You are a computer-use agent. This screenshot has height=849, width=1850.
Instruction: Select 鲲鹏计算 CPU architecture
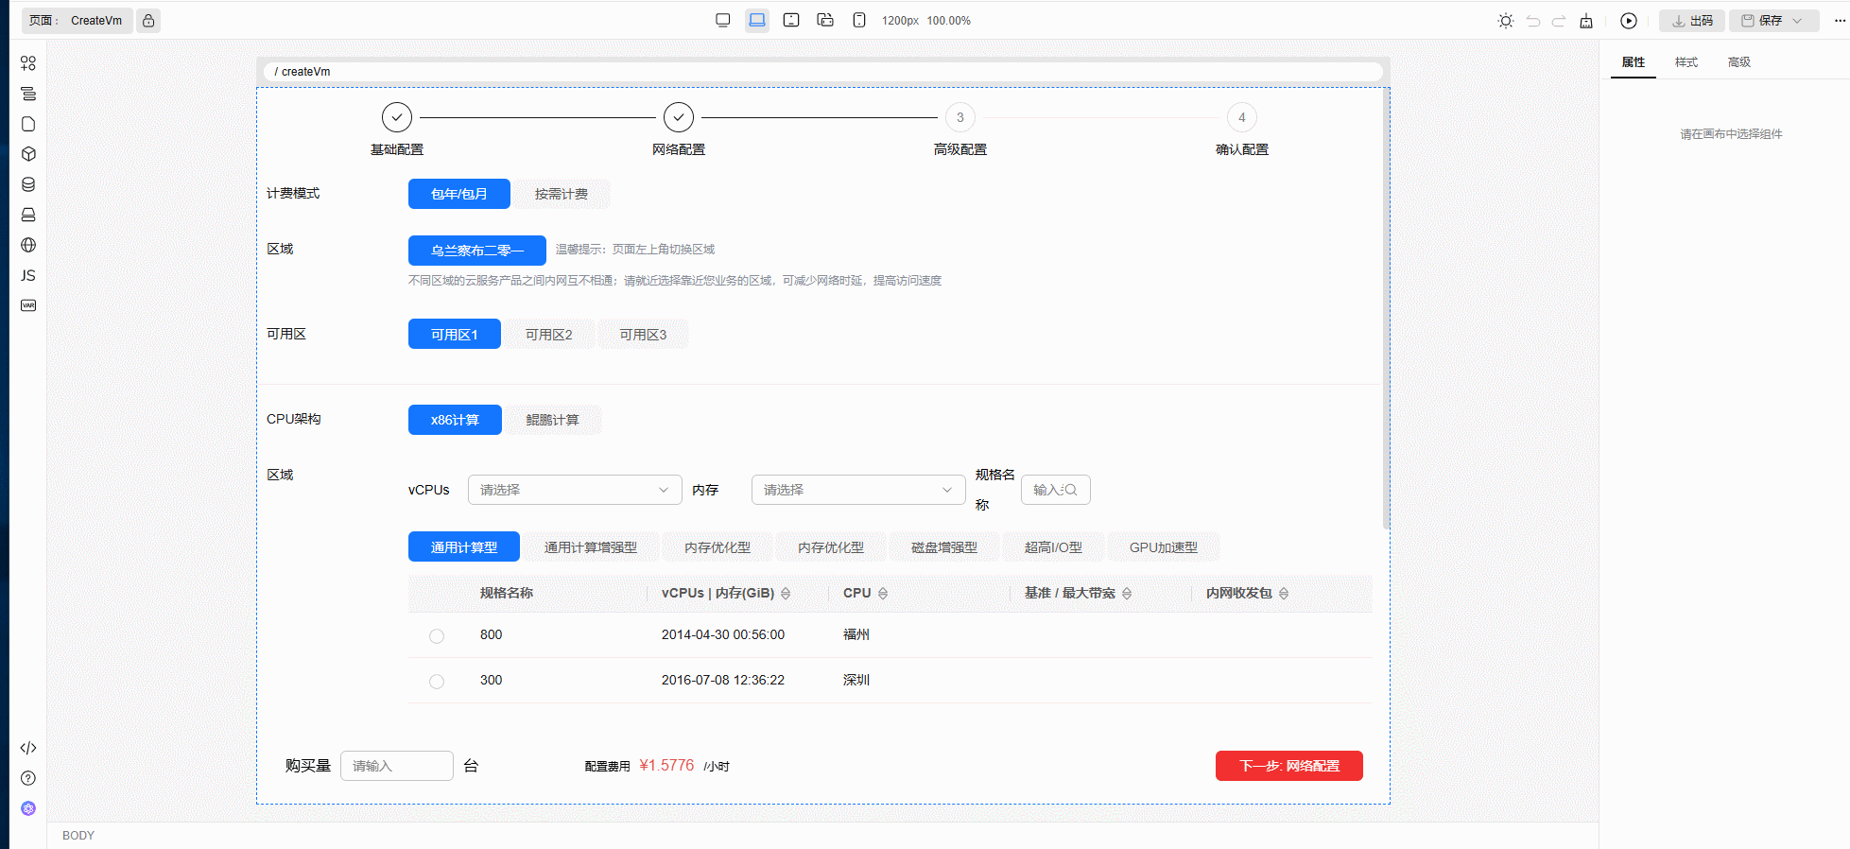(553, 420)
